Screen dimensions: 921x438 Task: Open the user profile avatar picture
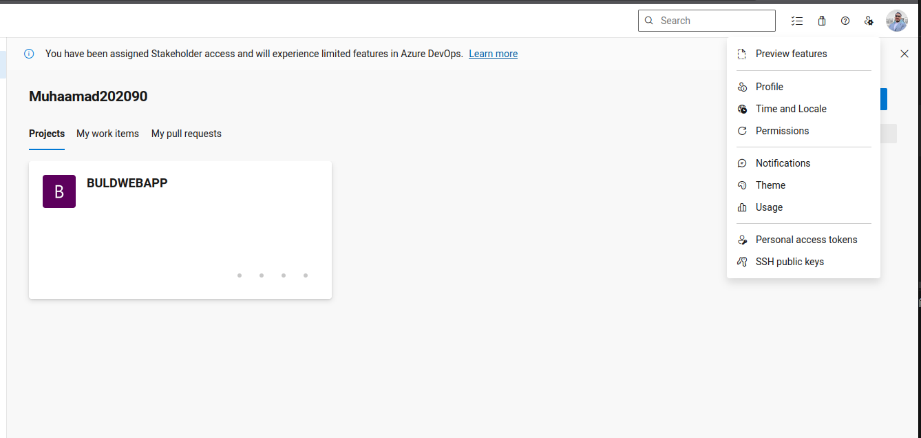tap(896, 21)
